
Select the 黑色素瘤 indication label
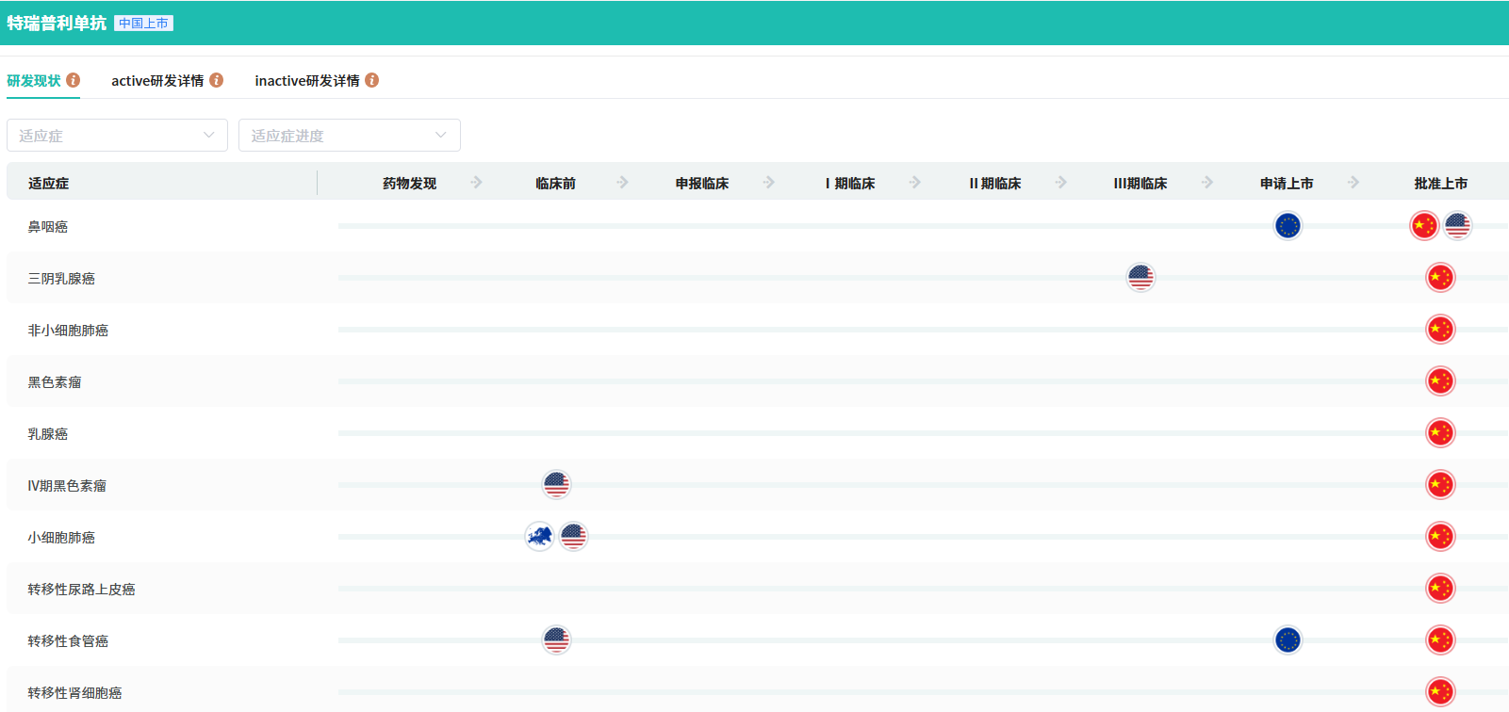coord(55,382)
